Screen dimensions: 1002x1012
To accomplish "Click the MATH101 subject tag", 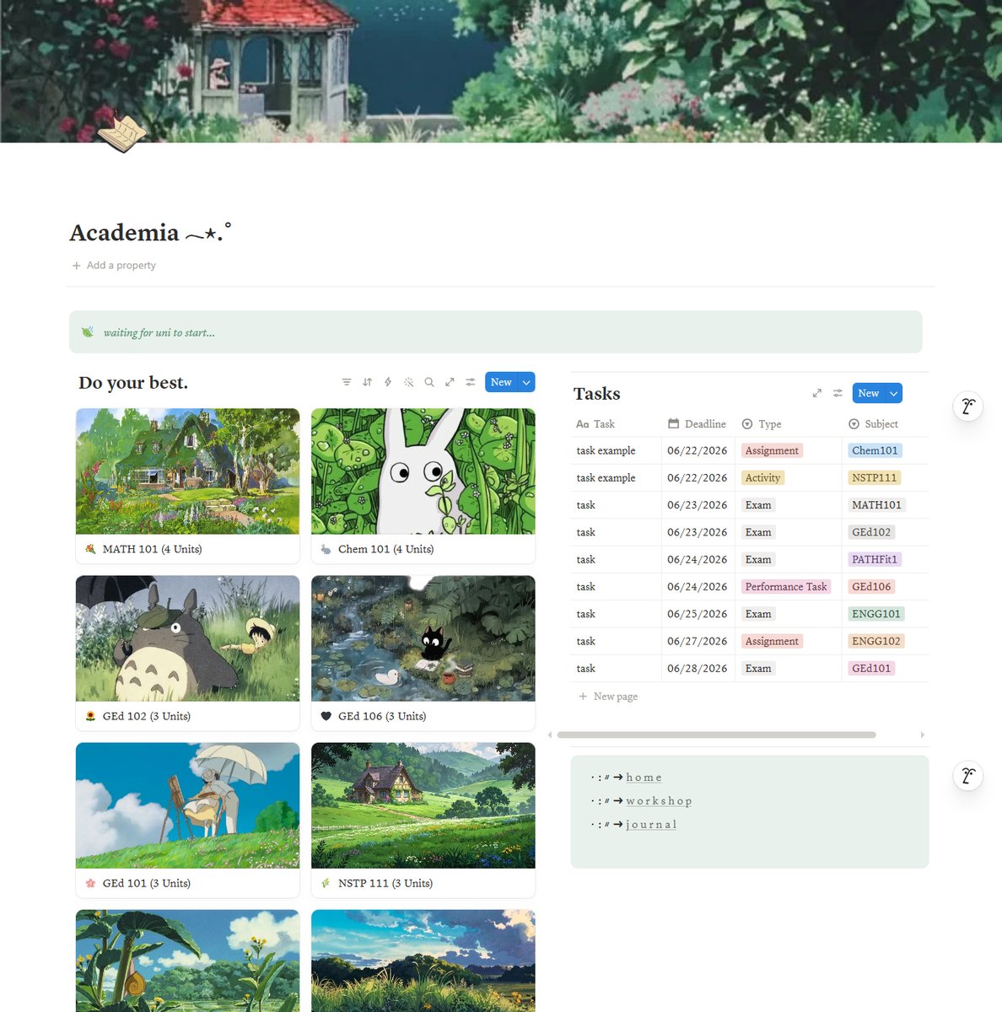I will [876, 505].
